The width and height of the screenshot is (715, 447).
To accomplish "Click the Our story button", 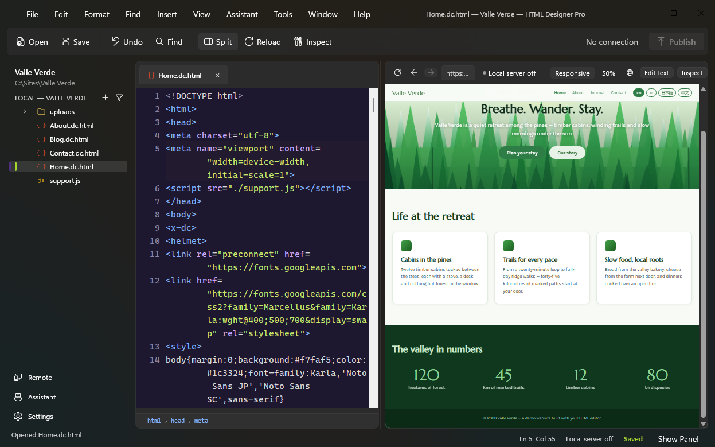I will pos(567,153).
